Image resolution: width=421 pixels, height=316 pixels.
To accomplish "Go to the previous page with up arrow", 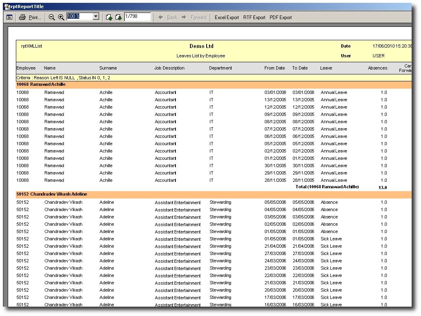I will (x=109, y=17).
